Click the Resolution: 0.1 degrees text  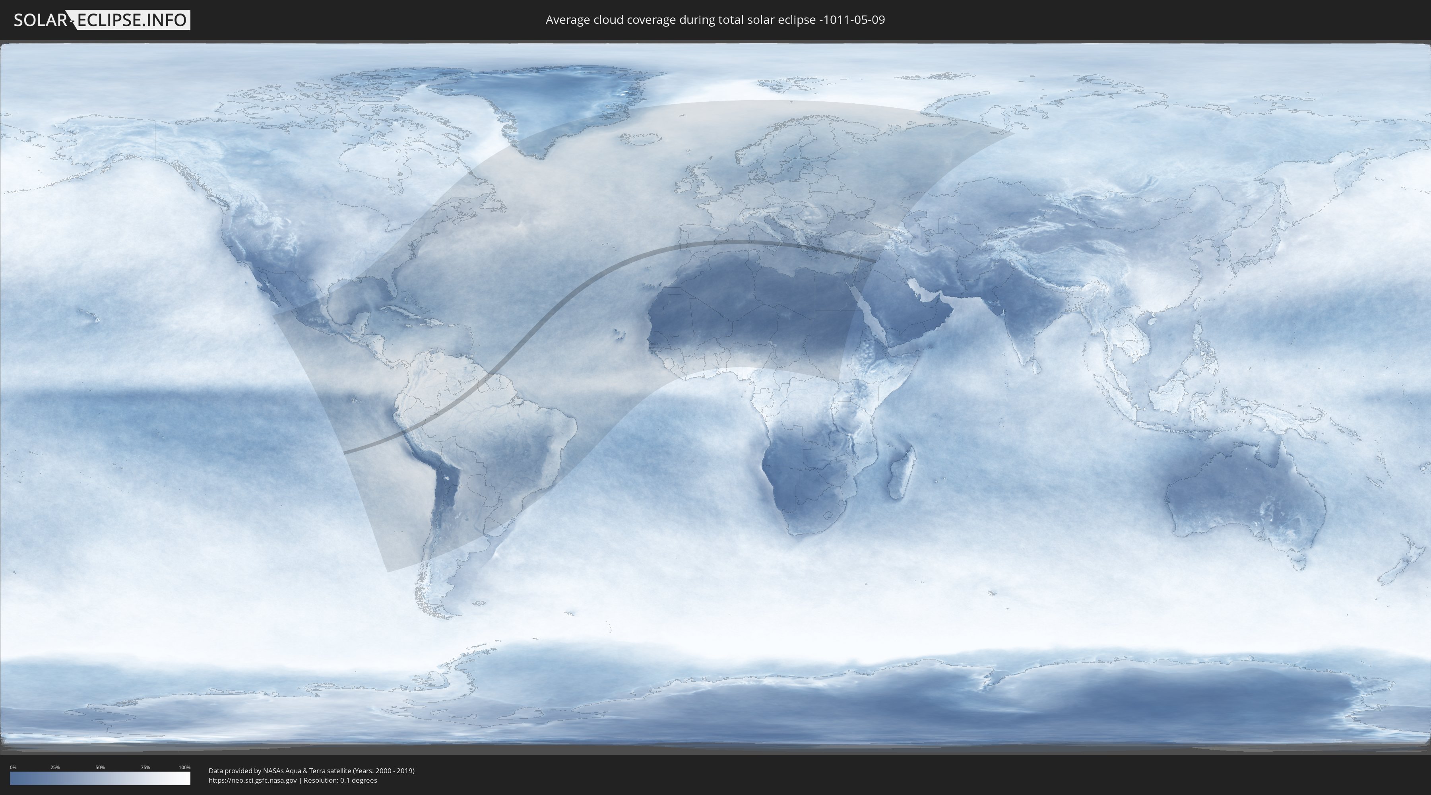[x=340, y=781]
